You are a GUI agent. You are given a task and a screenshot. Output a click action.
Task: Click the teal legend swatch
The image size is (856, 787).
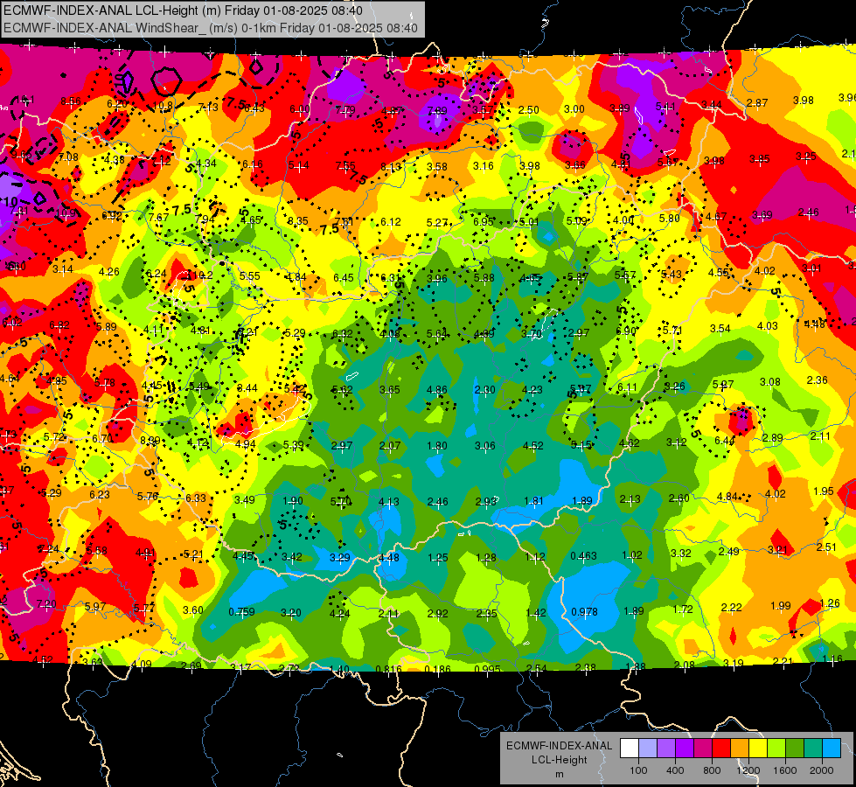point(813,749)
